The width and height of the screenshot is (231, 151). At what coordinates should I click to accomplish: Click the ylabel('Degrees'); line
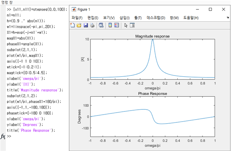click(x=25, y=125)
